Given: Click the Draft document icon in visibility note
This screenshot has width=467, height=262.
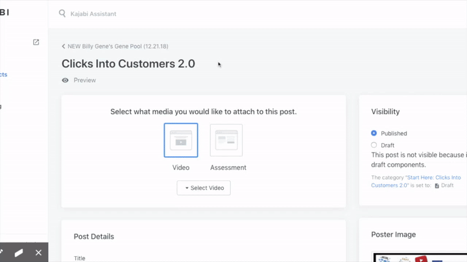Looking at the screenshot, I should (x=437, y=185).
